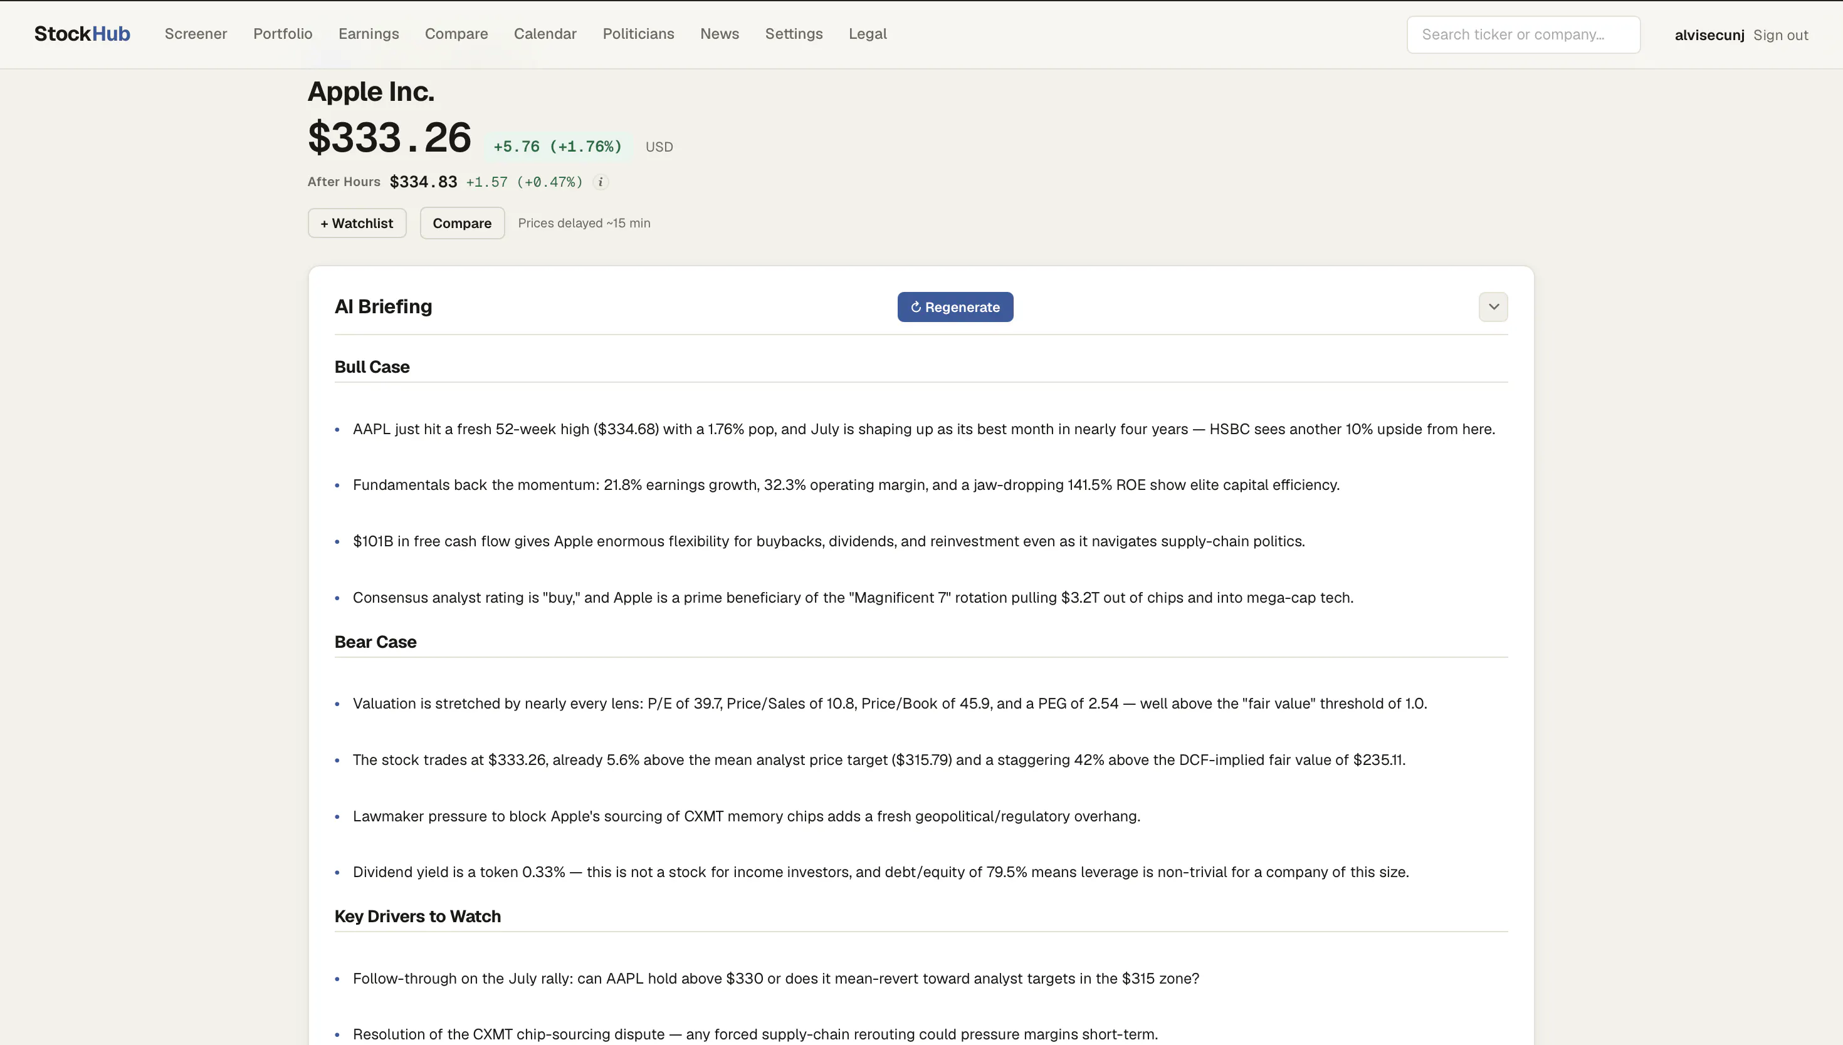Go to Settings in navbar
Screen dimensions: 1843x1045
pyautogui.click(x=794, y=34)
